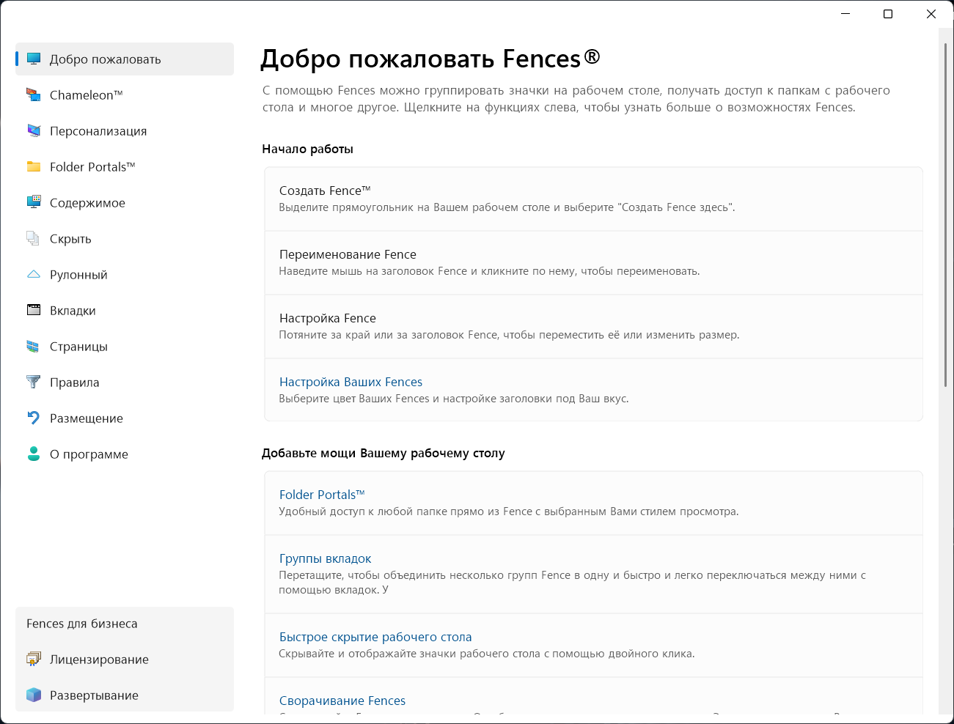Click the Рулонный roll-up icon
Image resolution: width=954 pixels, height=724 pixels.
(x=34, y=274)
